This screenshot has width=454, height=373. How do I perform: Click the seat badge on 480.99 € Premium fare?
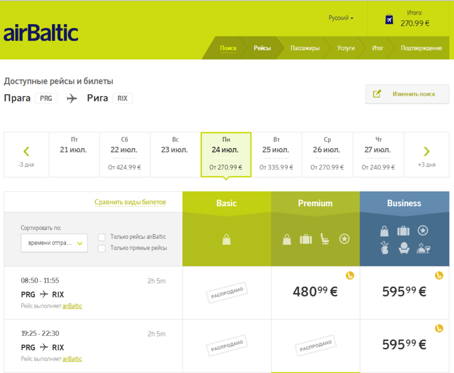(x=350, y=275)
